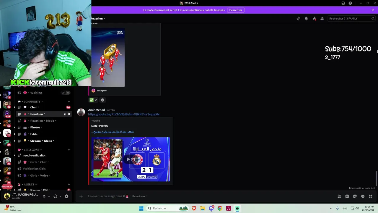
Task: Open user settings gear
Action: (x=66, y=196)
